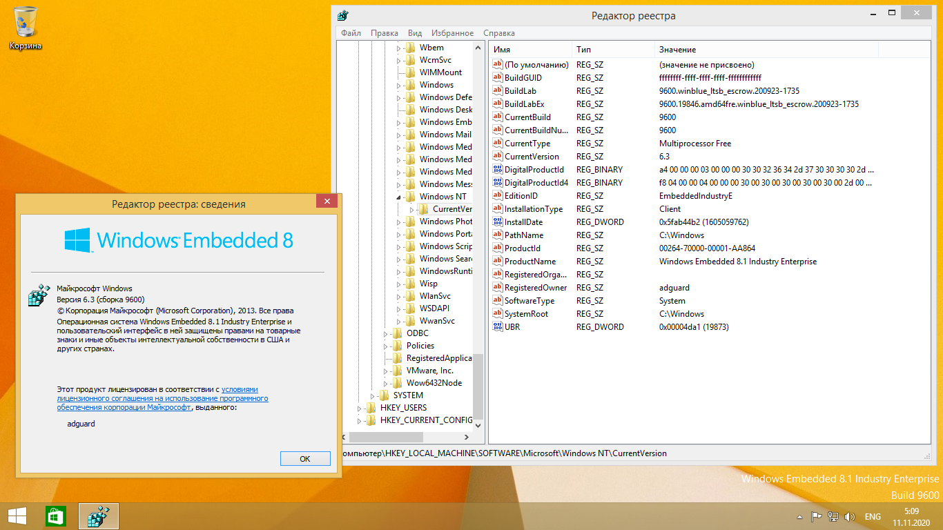Image resolution: width=943 pixels, height=530 pixels.
Task: Click the BuildGUID string value icon
Action: point(498,77)
